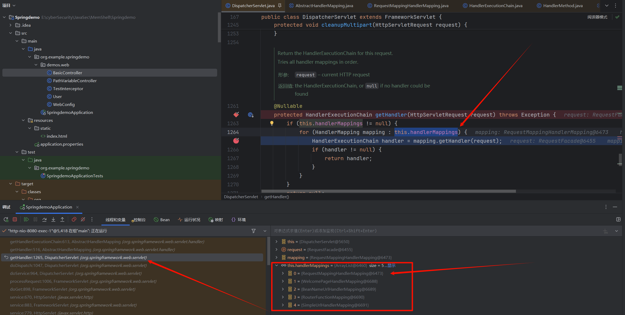Click the Step Out icon
Screen dimensions: 625x315
click(62, 219)
